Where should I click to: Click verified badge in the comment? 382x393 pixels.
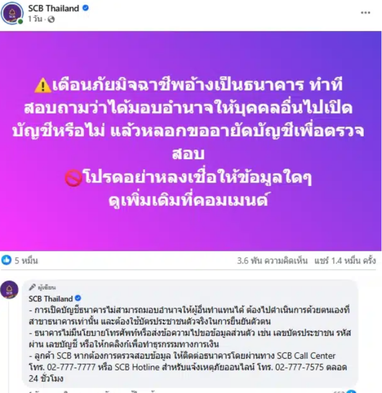[78, 298]
